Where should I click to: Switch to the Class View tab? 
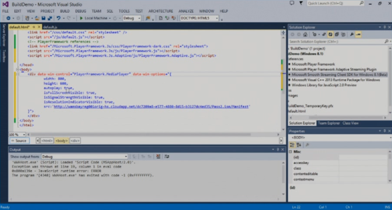350,123
